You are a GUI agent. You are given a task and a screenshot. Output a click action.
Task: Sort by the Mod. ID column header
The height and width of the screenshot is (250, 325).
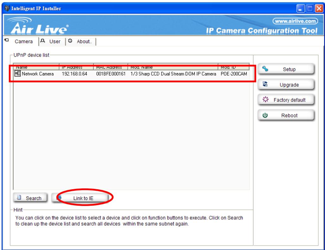pos(234,67)
